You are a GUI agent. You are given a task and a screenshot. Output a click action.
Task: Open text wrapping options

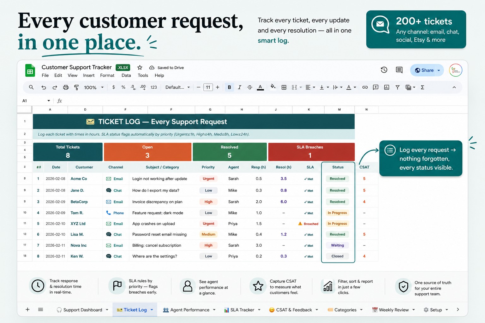[338, 87]
